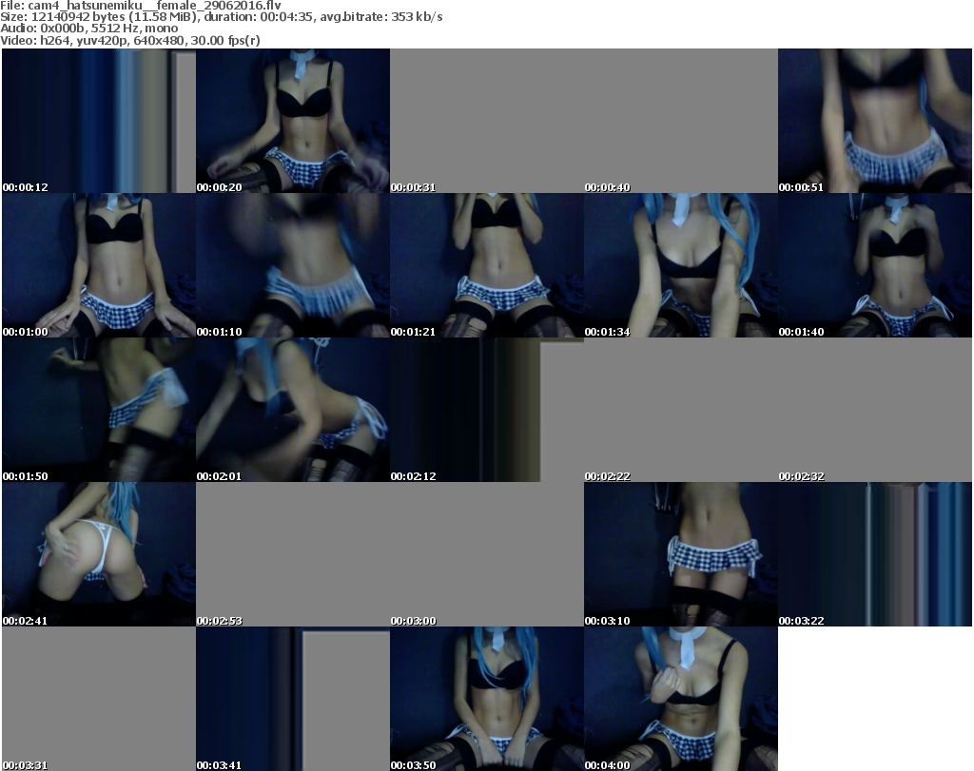Pick the frame at 00:01:21
Image resolution: width=974 pixels, height=771 pixels.
(486, 265)
